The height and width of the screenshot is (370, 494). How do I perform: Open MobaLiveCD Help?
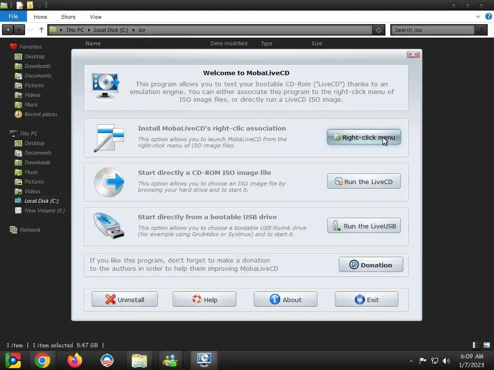click(205, 300)
